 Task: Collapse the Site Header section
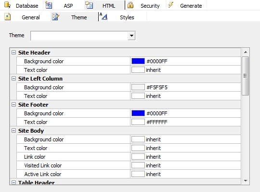[13, 53]
